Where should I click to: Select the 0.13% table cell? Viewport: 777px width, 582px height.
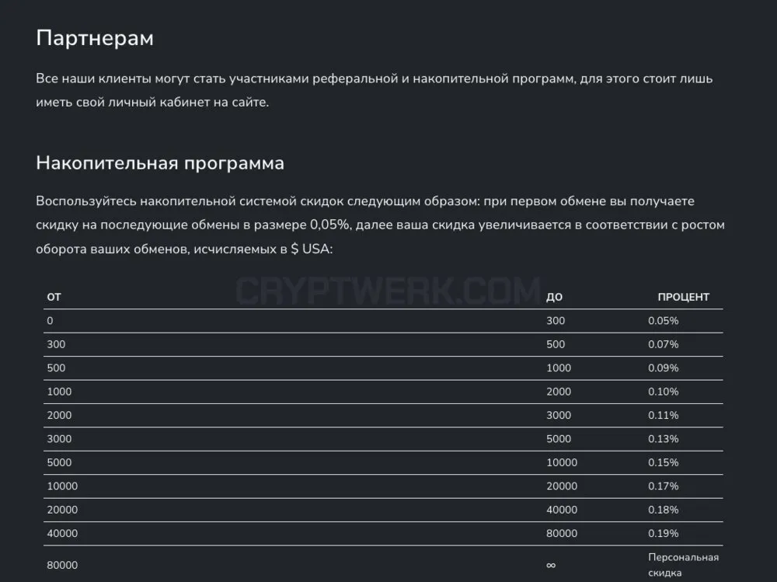(663, 439)
